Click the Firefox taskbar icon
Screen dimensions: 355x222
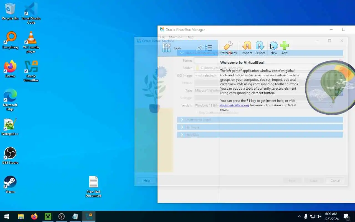[x=34, y=216]
